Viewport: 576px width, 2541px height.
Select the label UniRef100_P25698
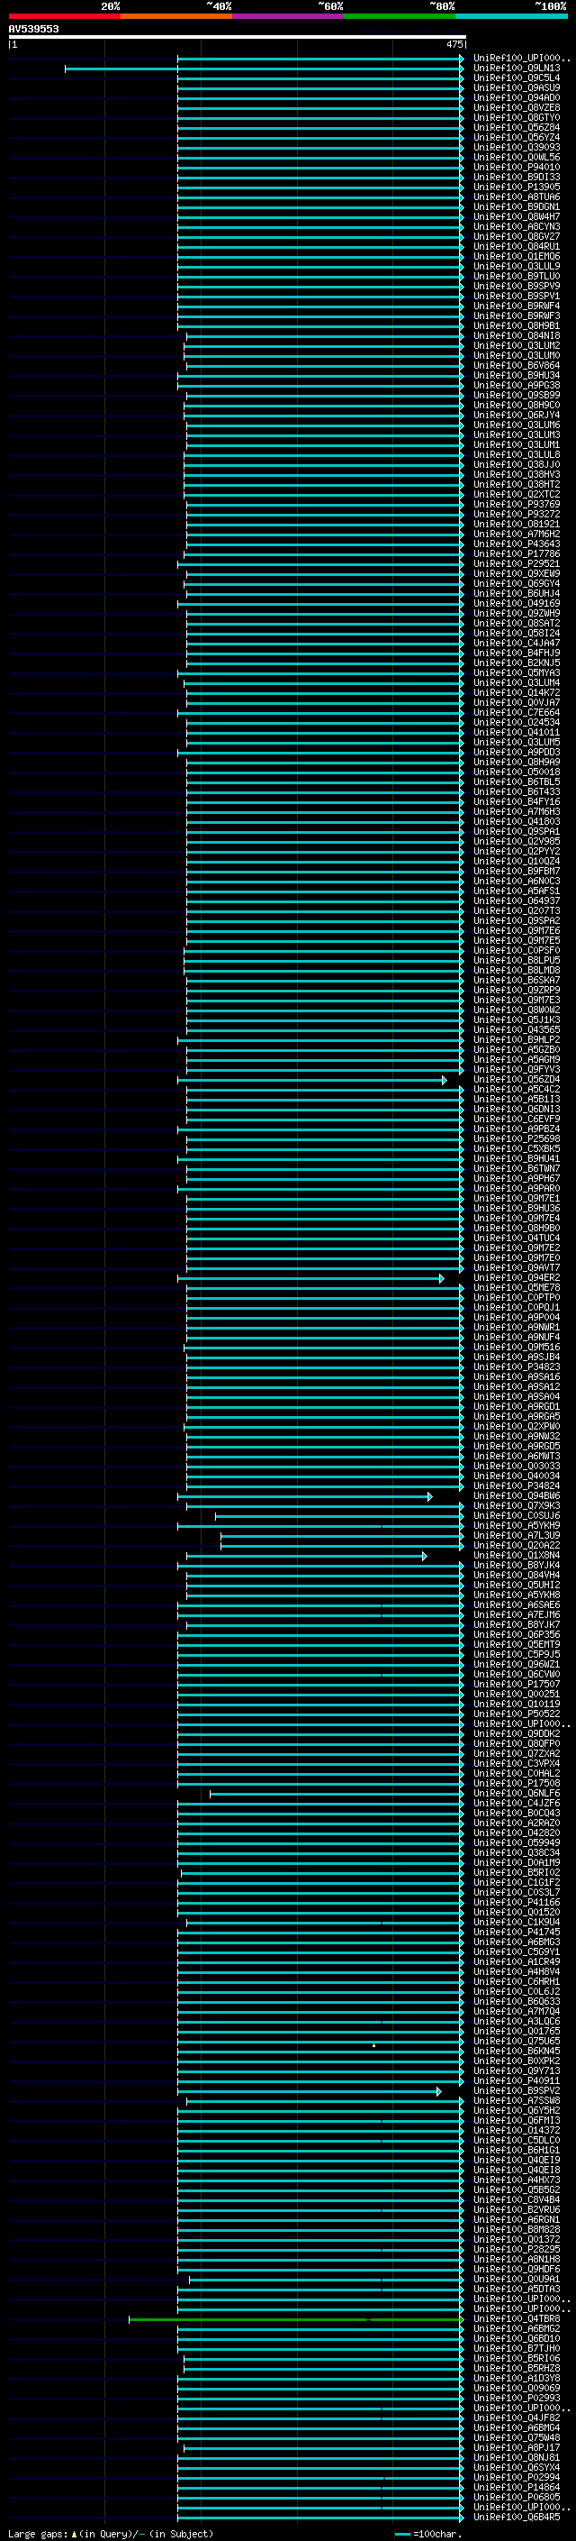click(517, 1138)
